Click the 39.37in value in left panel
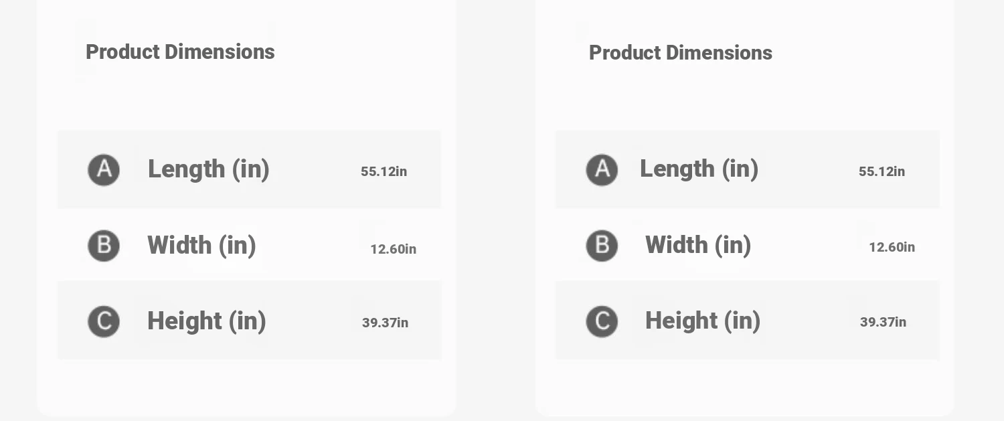 coord(386,323)
